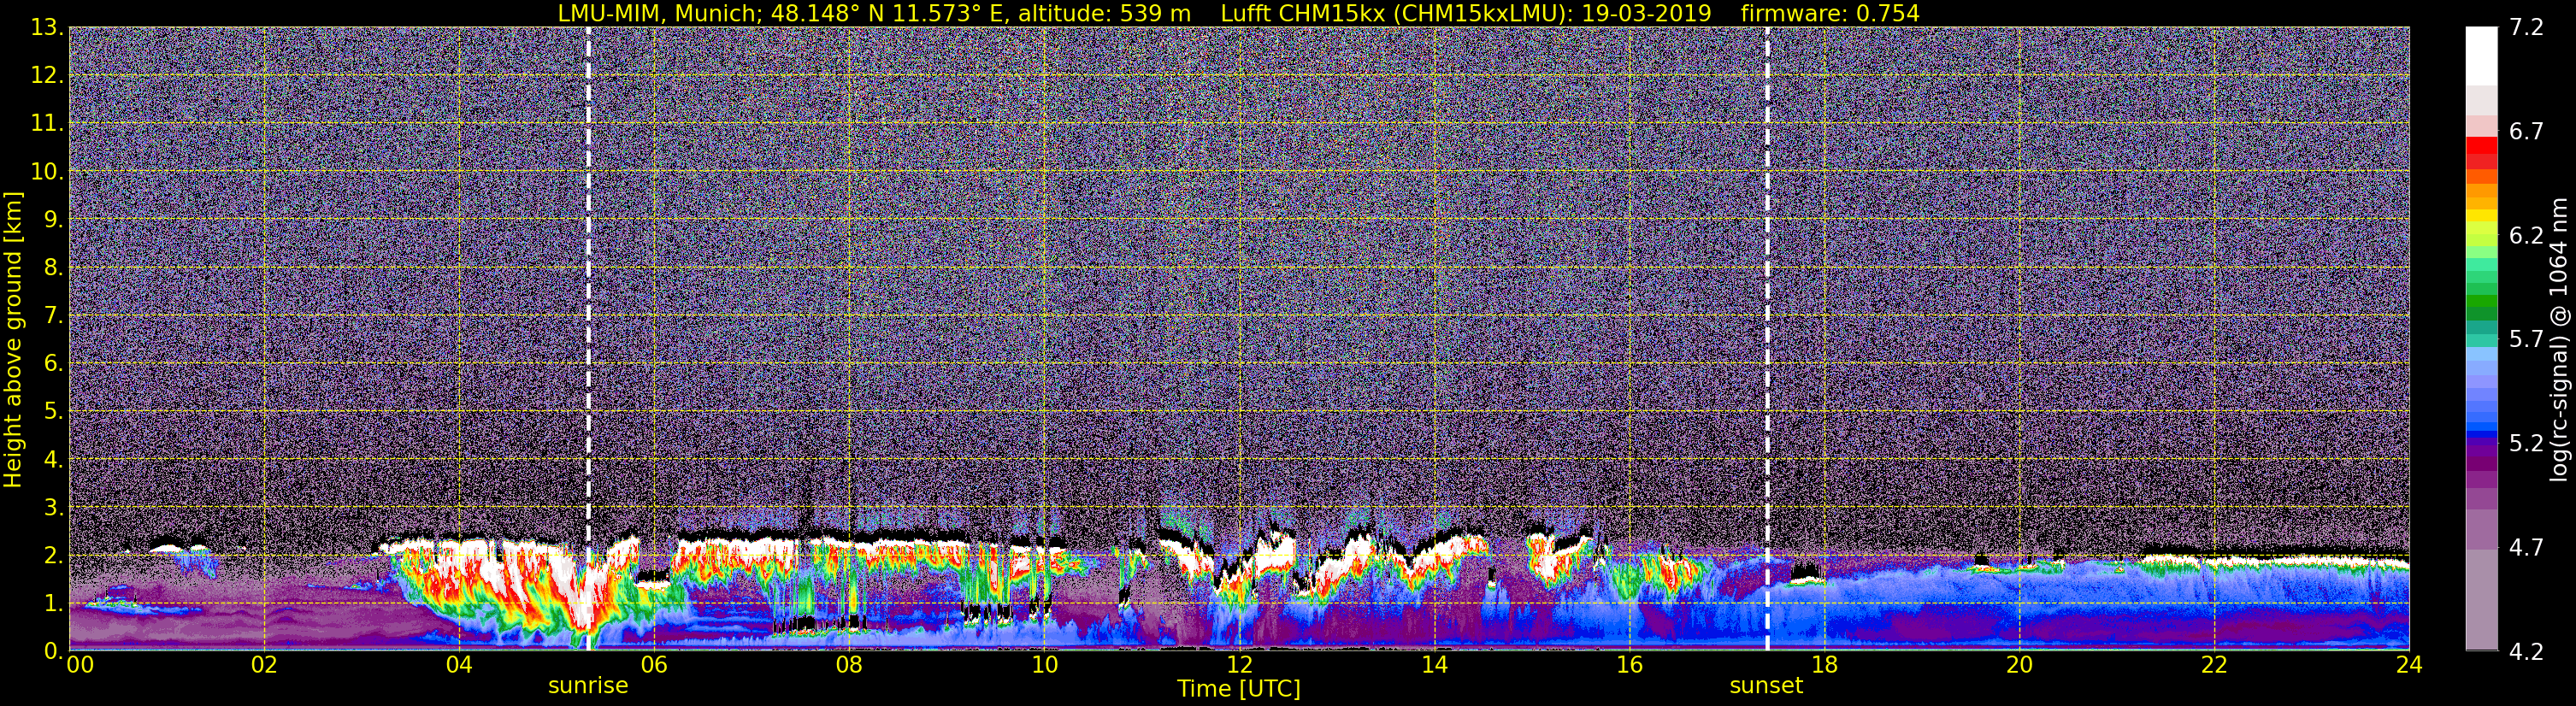Click the '1.' height axis tick label
The image size is (2576, 706).
pos(53,603)
